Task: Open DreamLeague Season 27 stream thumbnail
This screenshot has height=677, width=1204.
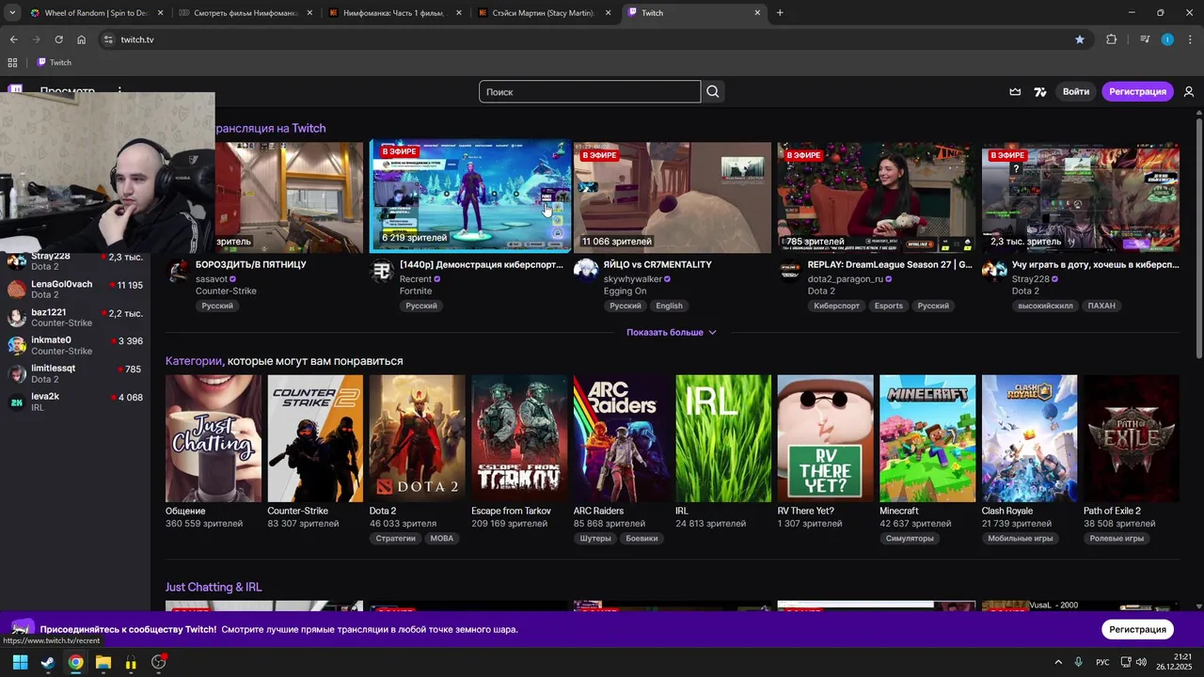Action: pos(877,197)
